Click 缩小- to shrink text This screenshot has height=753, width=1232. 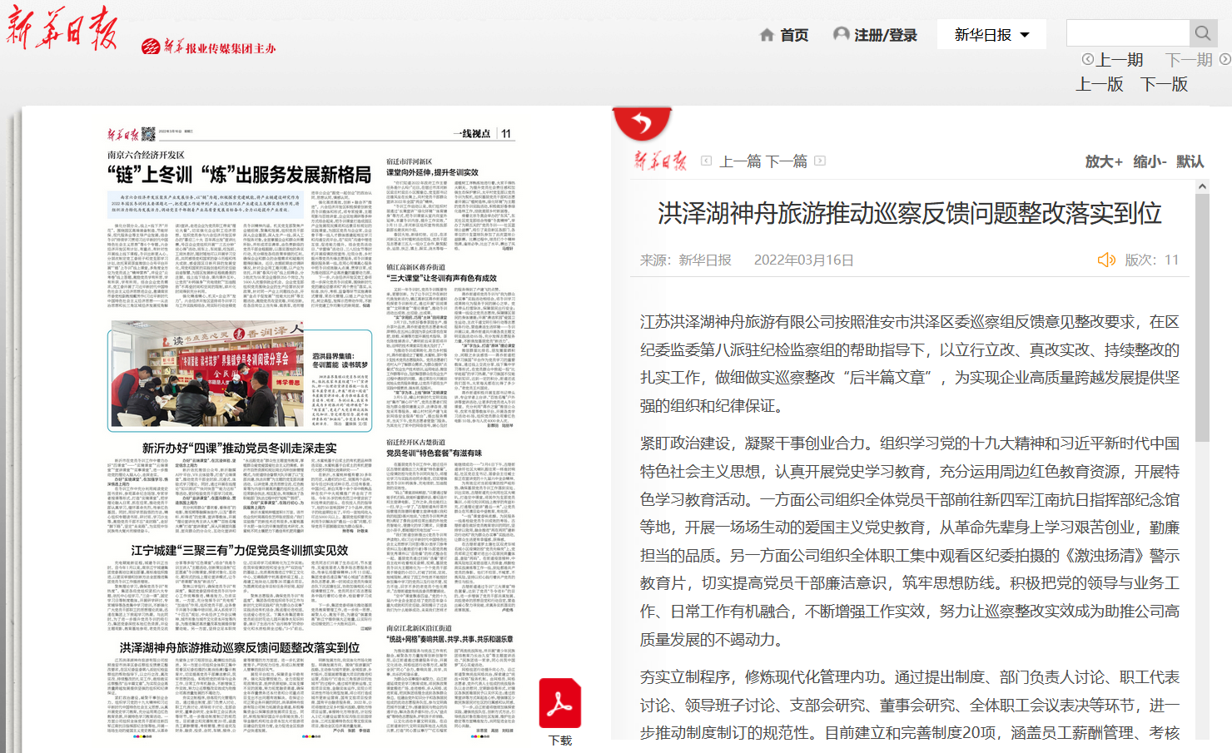click(1150, 161)
